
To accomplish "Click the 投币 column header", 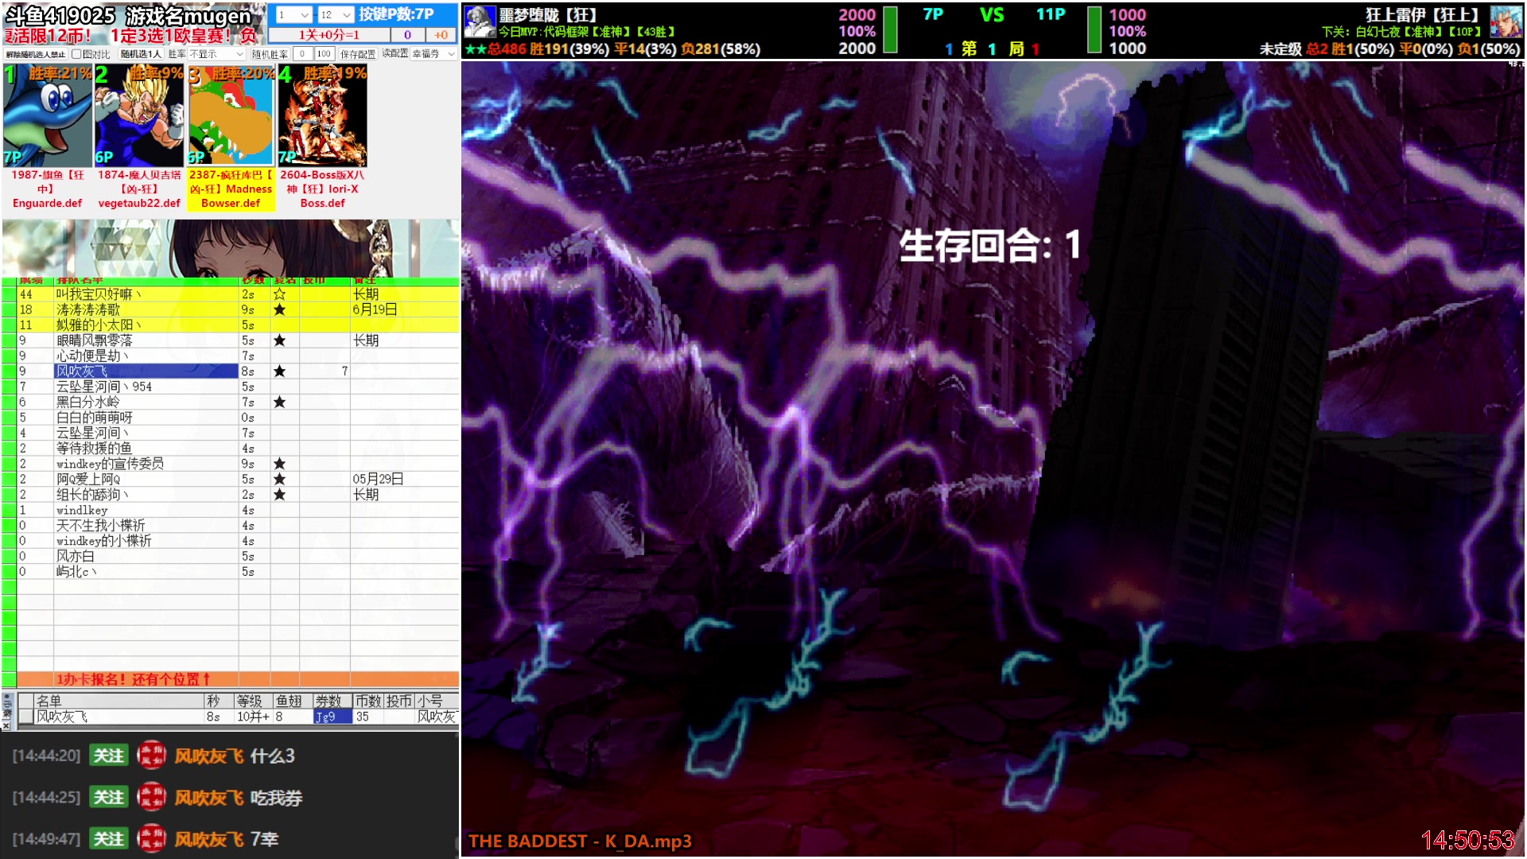I will (x=399, y=701).
